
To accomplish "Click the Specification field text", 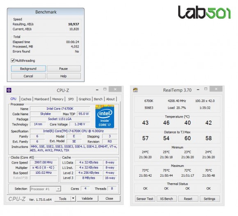I will pyautogui.click(x=73, y=131).
